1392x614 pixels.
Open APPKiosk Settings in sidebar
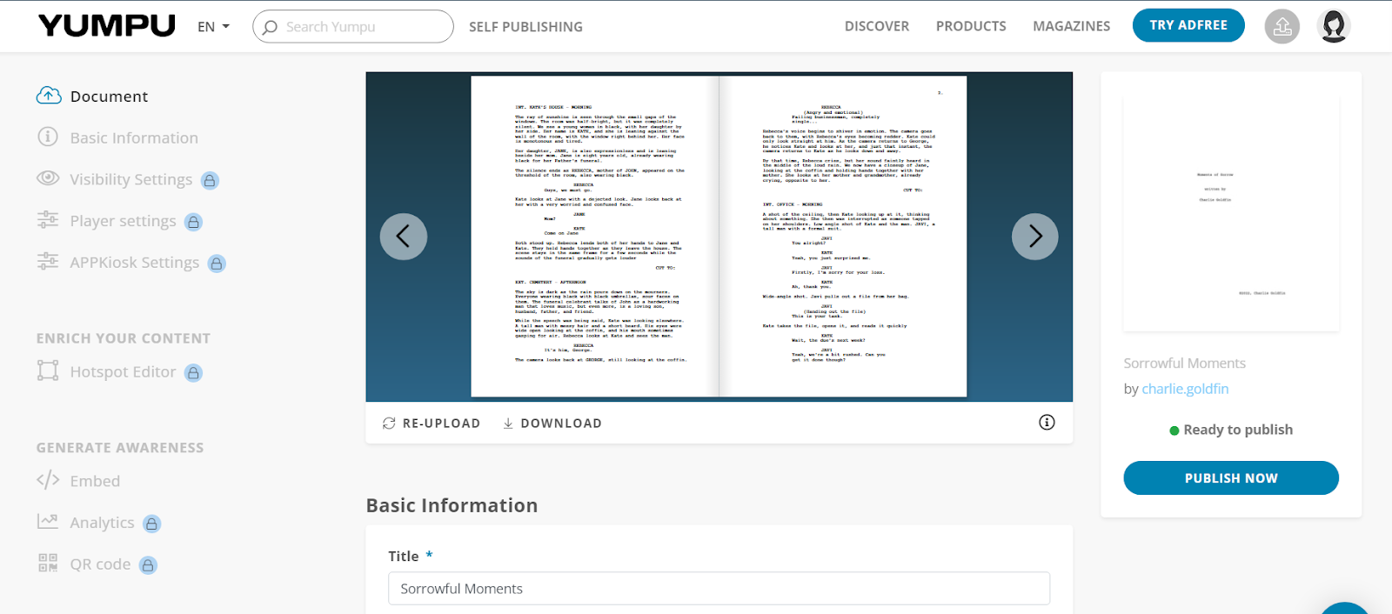(x=135, y=263)
